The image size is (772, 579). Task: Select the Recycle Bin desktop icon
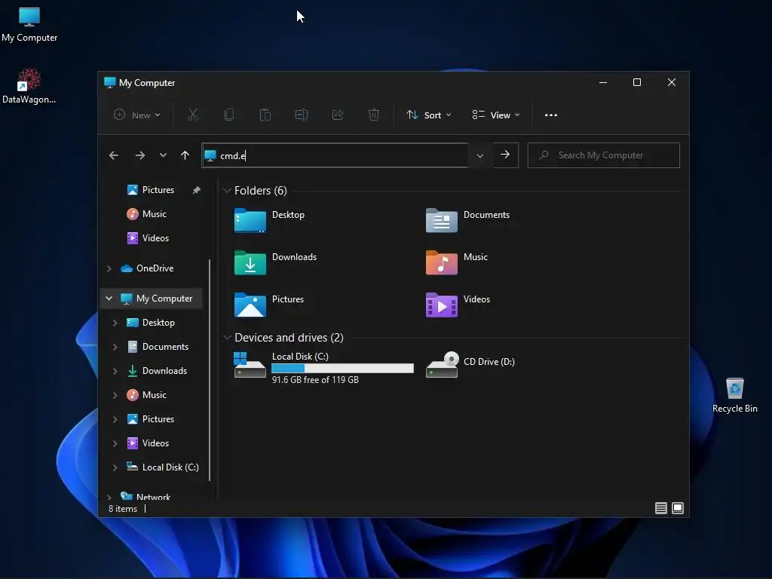[x=734, y=395]
